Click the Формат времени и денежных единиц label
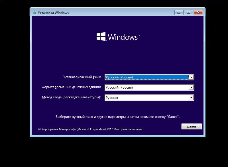Viewport: 228px width, 167px height. 71,87
